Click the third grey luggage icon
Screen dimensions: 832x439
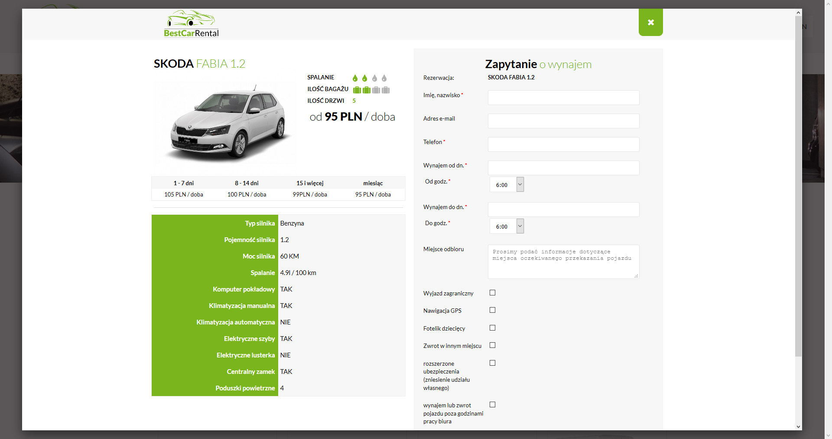[x=376, y=90]
